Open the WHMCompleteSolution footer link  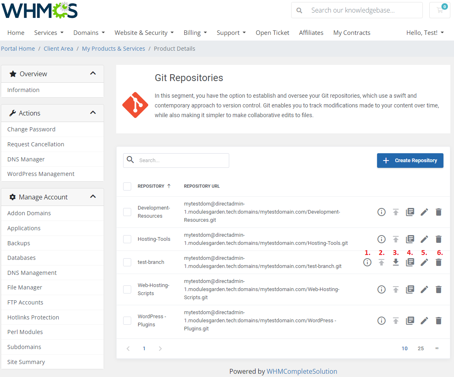tap(302, 371)
